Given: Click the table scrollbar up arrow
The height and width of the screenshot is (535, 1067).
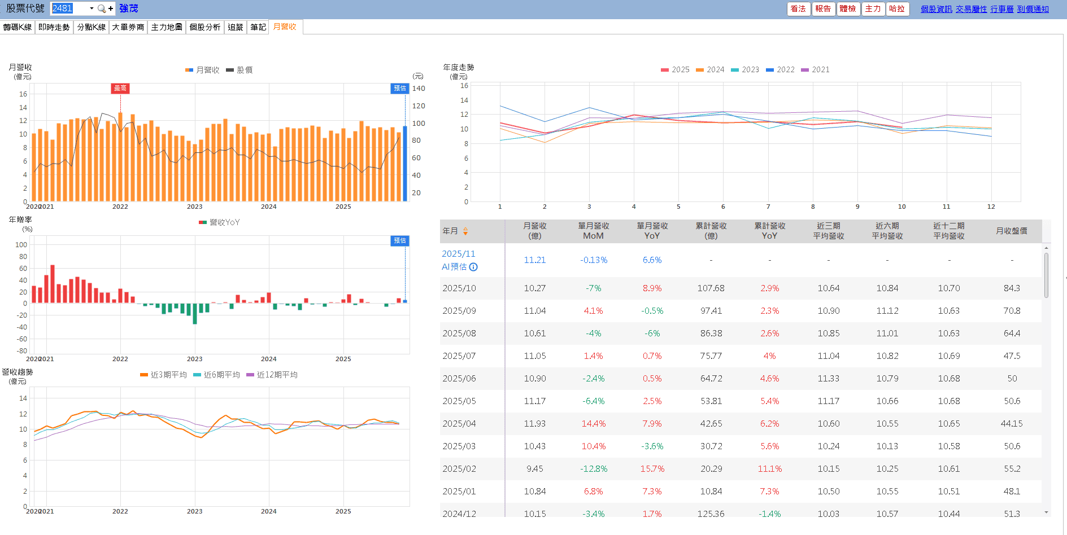Looking at the screenshot, I should coord(1046,248).
